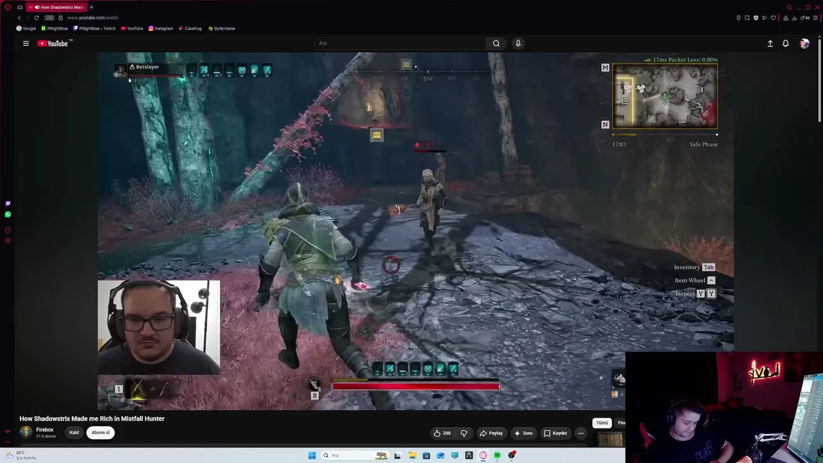Open Spotify from the taskbar

coord(497,455)
